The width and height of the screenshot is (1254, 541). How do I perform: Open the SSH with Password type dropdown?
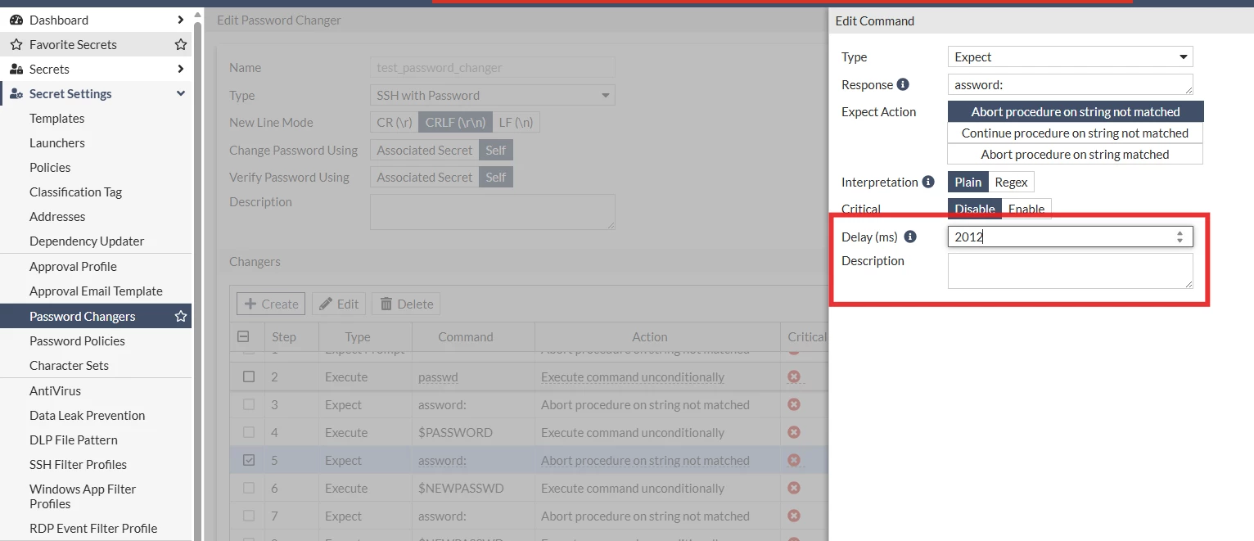(x=492, y=95)
